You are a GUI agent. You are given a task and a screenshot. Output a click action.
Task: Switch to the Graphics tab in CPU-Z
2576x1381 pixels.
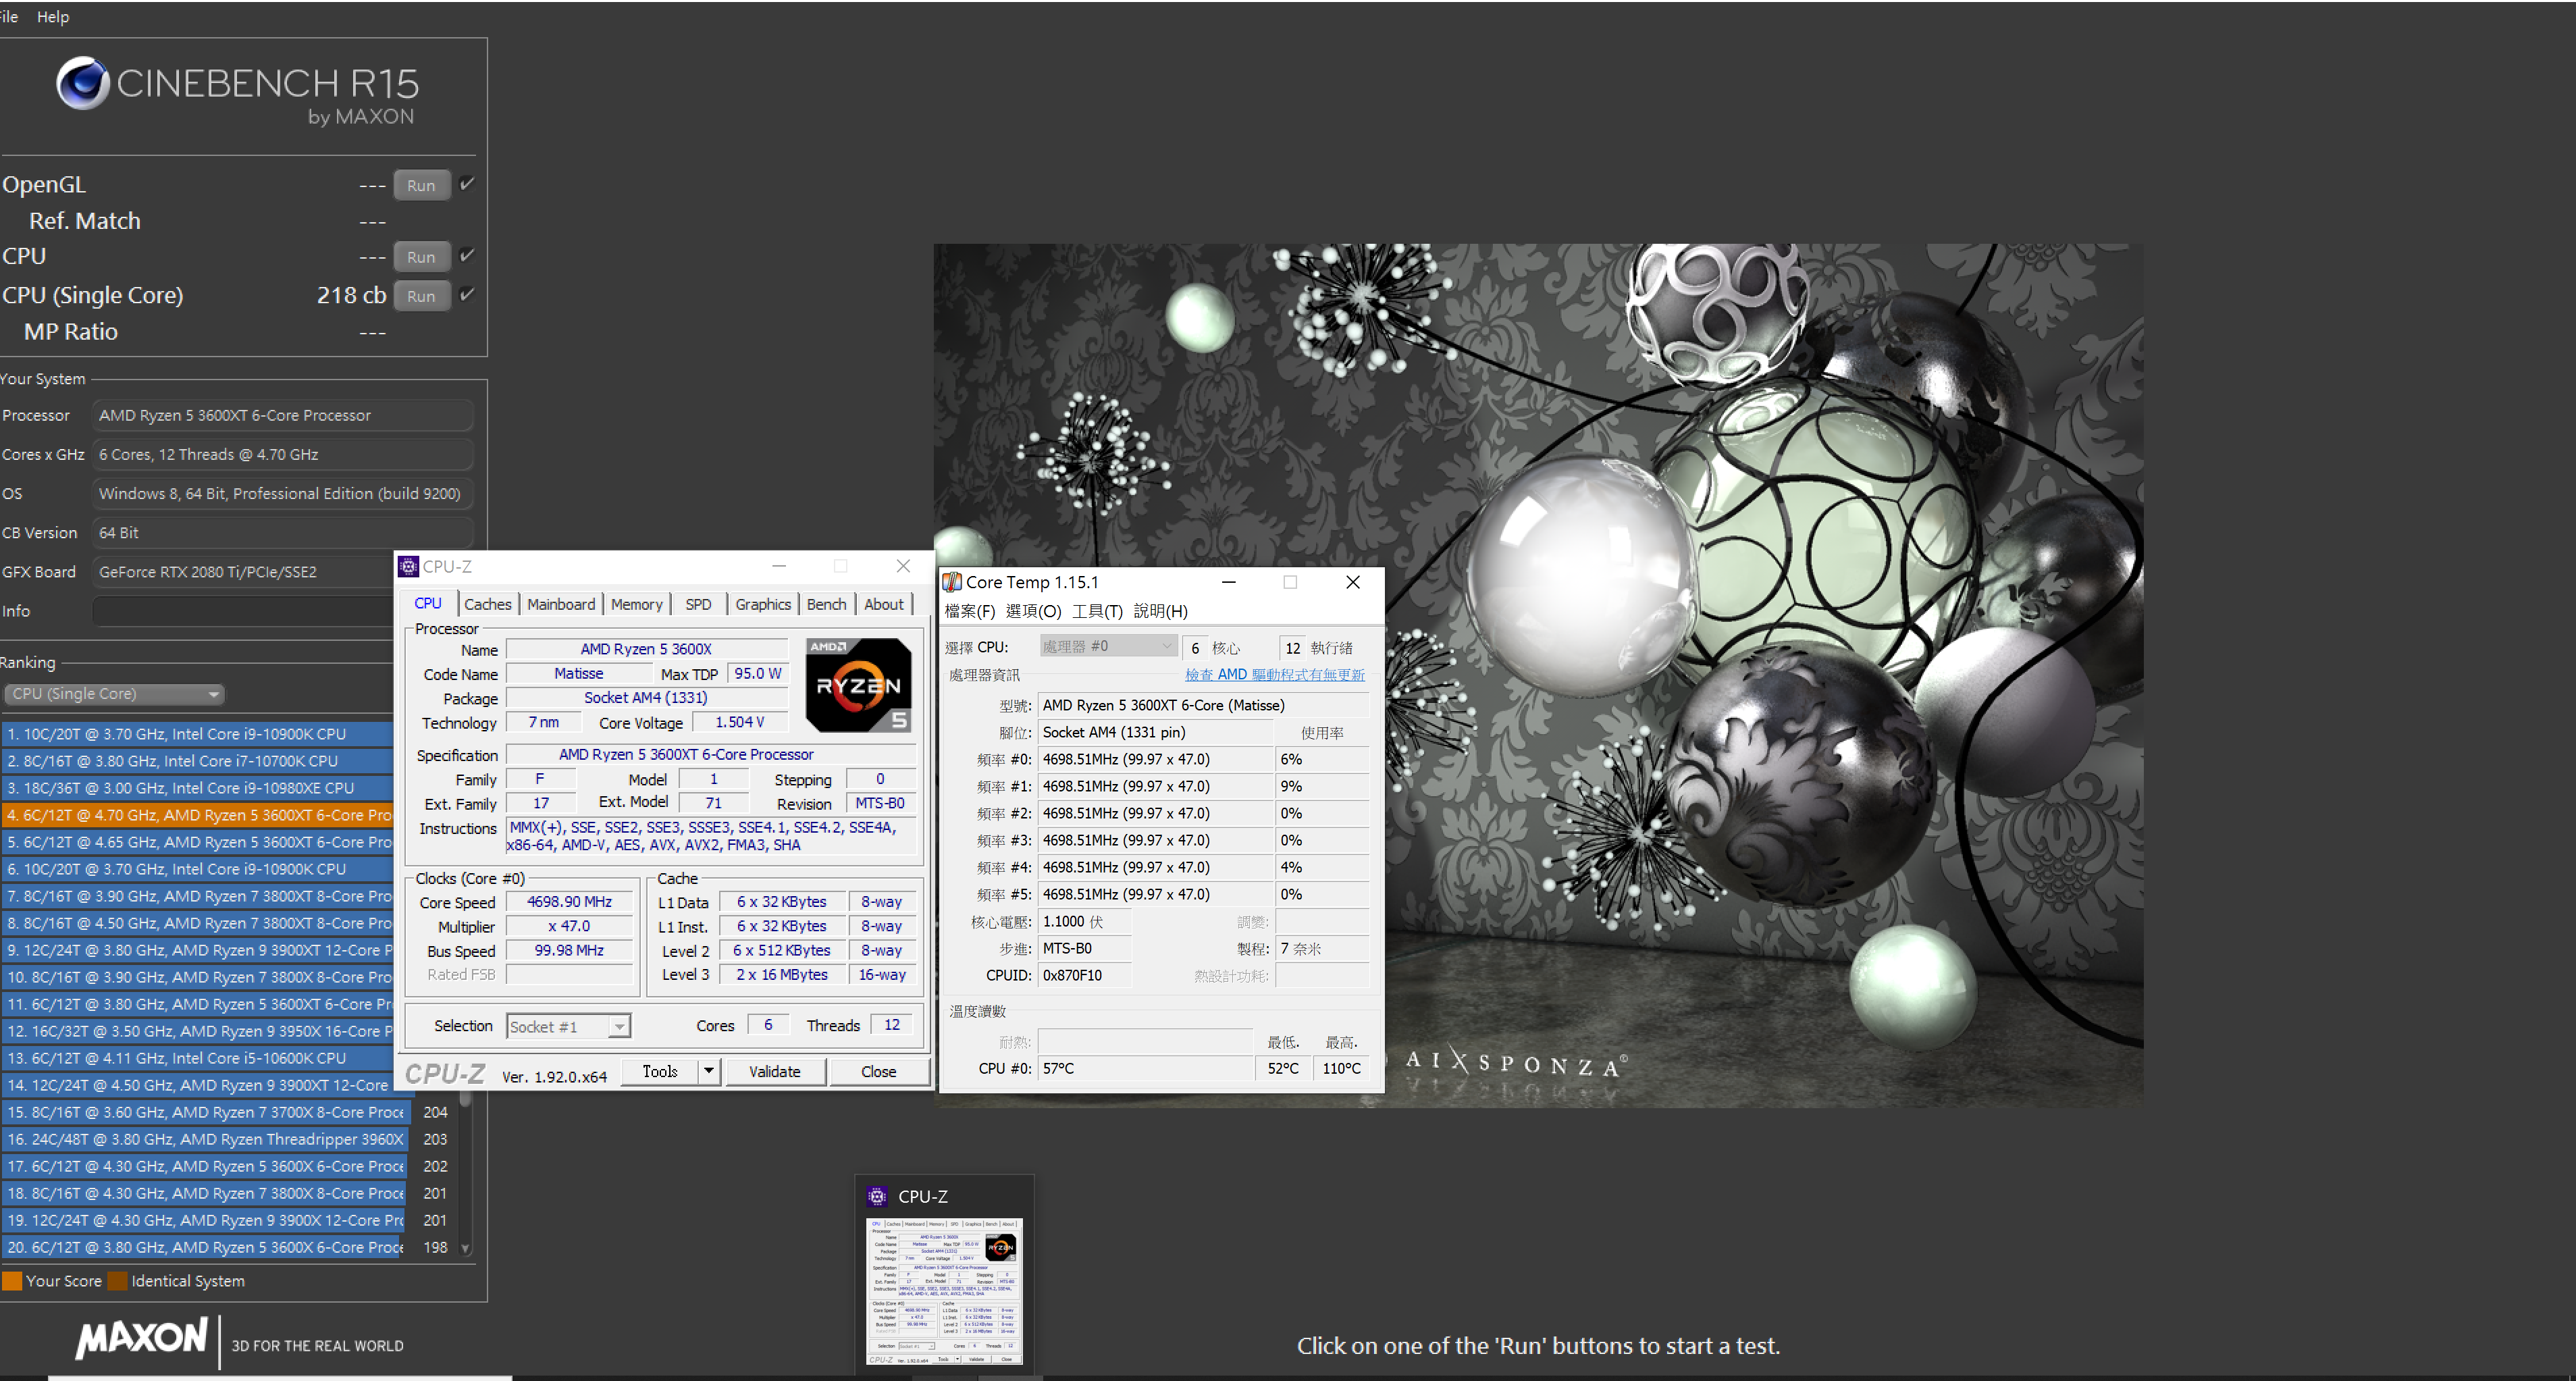coord(763,604)
